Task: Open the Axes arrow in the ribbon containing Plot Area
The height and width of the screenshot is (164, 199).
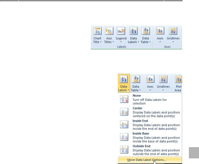Action: (150, 90)
